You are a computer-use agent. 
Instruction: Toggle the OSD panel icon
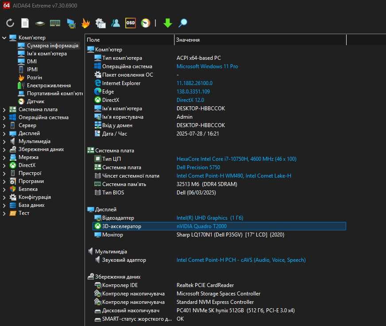131,23
